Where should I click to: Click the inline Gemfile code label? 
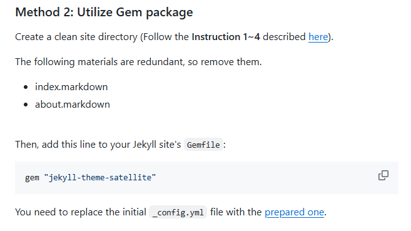click(x=203, y=145)
